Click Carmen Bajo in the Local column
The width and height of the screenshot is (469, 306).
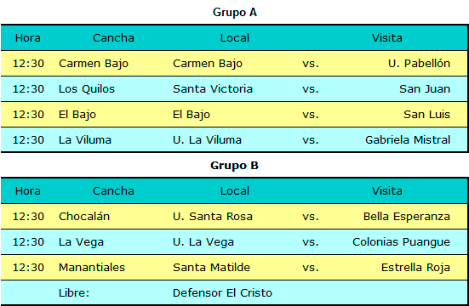click(208, 64)
